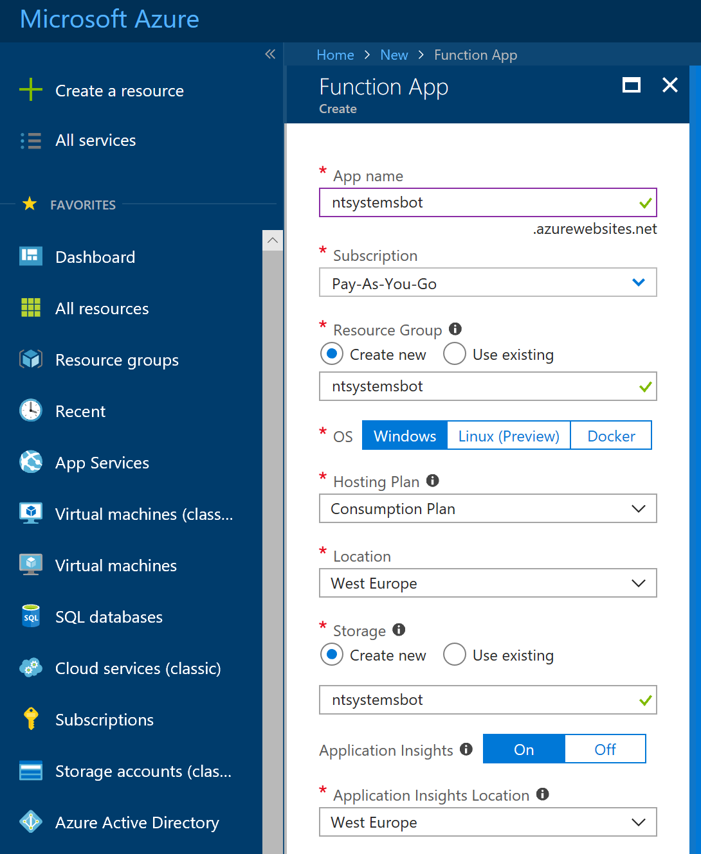Go to Home in the breadcrumb

335,55
